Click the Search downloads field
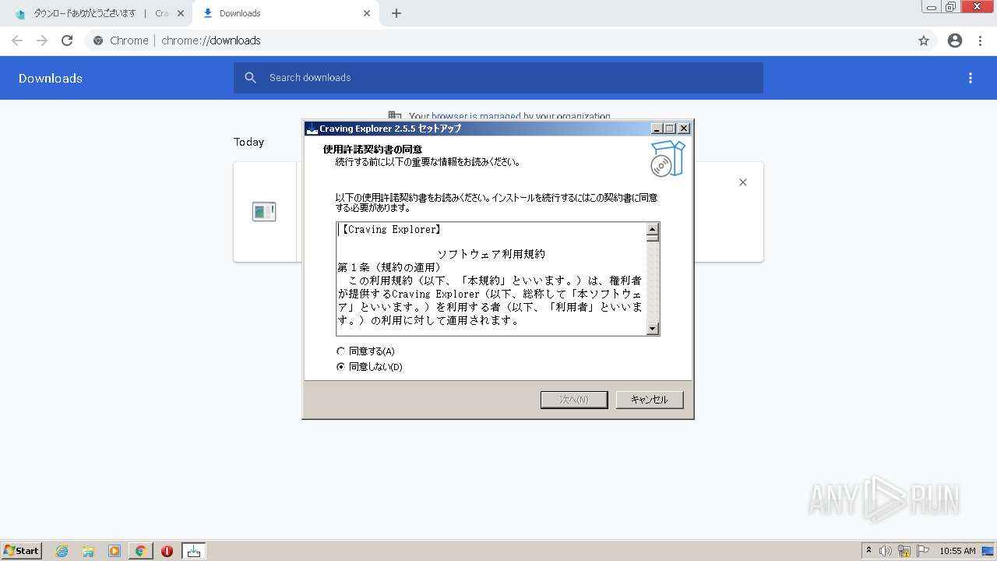 [x=498, y=78]
